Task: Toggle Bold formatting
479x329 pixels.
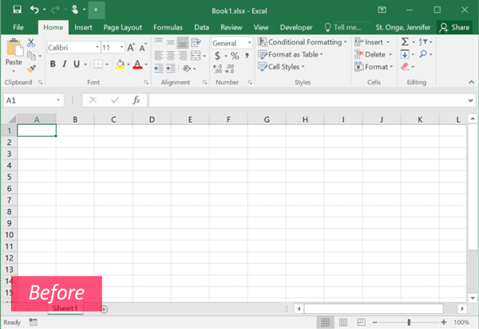Action: coord(53,65)
